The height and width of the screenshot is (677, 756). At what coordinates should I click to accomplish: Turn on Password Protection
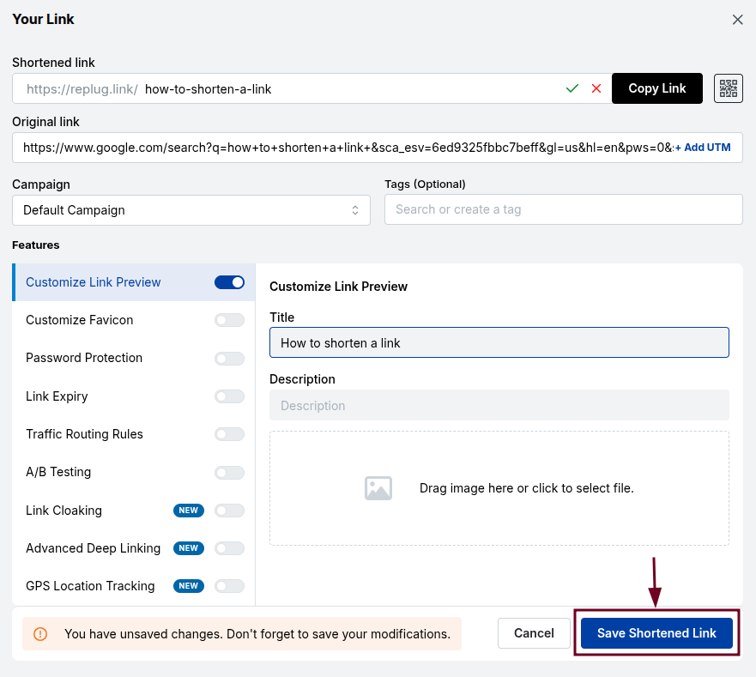pyautogui.click(x=228, y=358)
